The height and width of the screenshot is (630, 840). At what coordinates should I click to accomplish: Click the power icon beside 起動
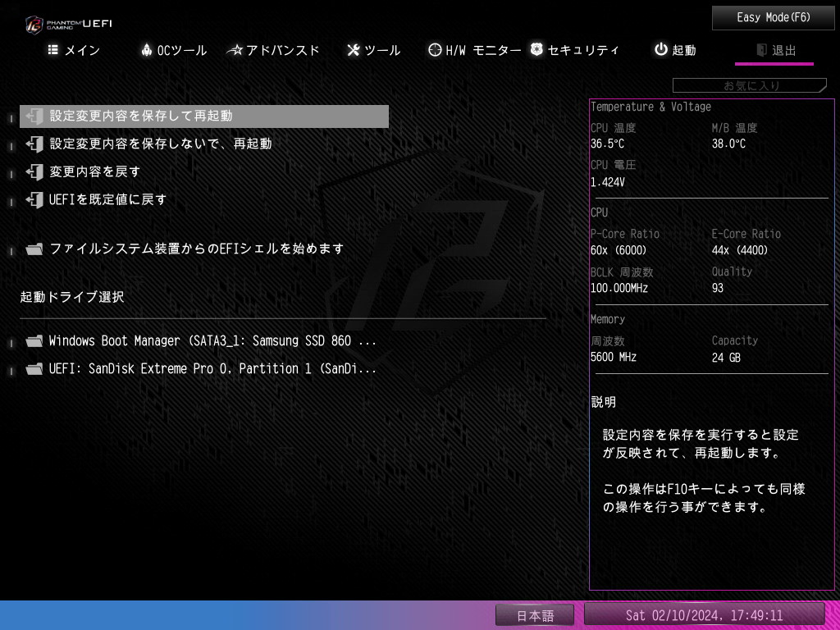(x=661, y=49)
